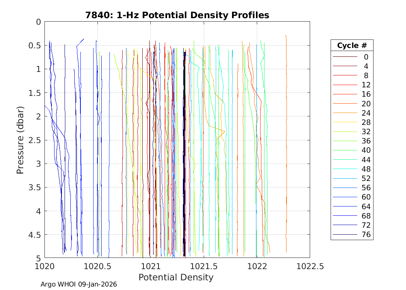Click the "Pressure (dbar)" y-axis label
Image resolution: width=406 pixels, height=290 pixels.
coord(21,140)
